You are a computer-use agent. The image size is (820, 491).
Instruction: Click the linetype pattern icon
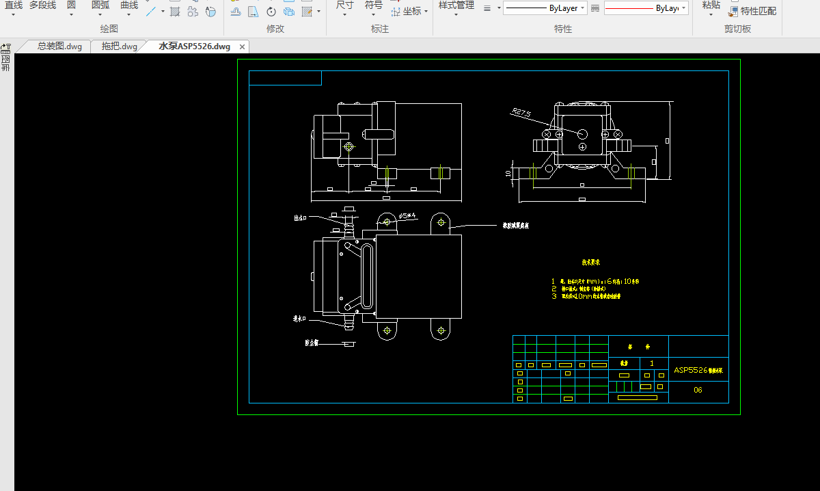595,8
